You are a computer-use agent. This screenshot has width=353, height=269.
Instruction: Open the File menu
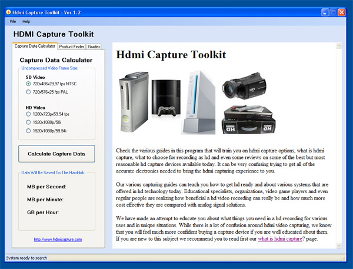tap(12, 21)
